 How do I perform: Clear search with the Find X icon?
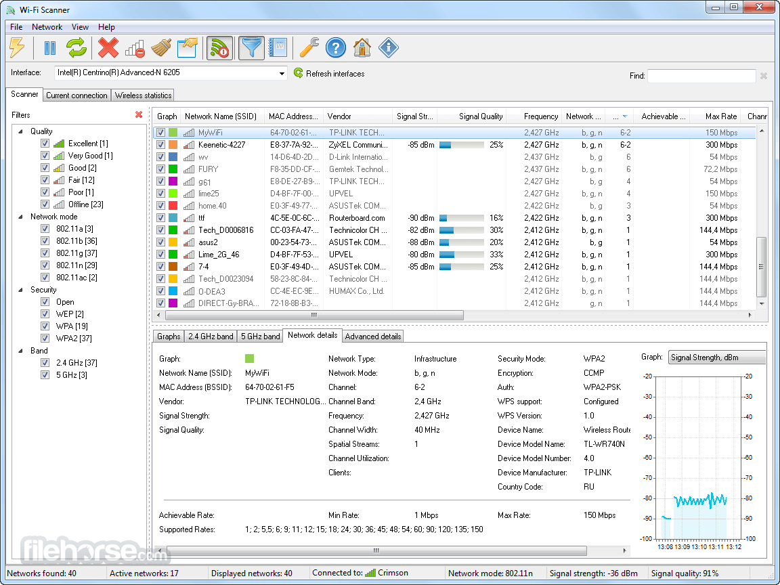coord(764,76)
